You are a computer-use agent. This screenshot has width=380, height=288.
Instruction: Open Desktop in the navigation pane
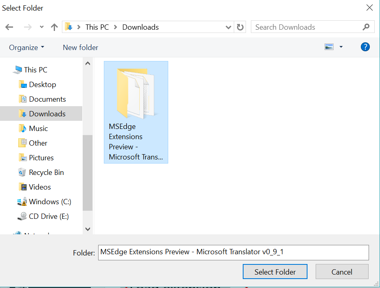coord(42,85)
